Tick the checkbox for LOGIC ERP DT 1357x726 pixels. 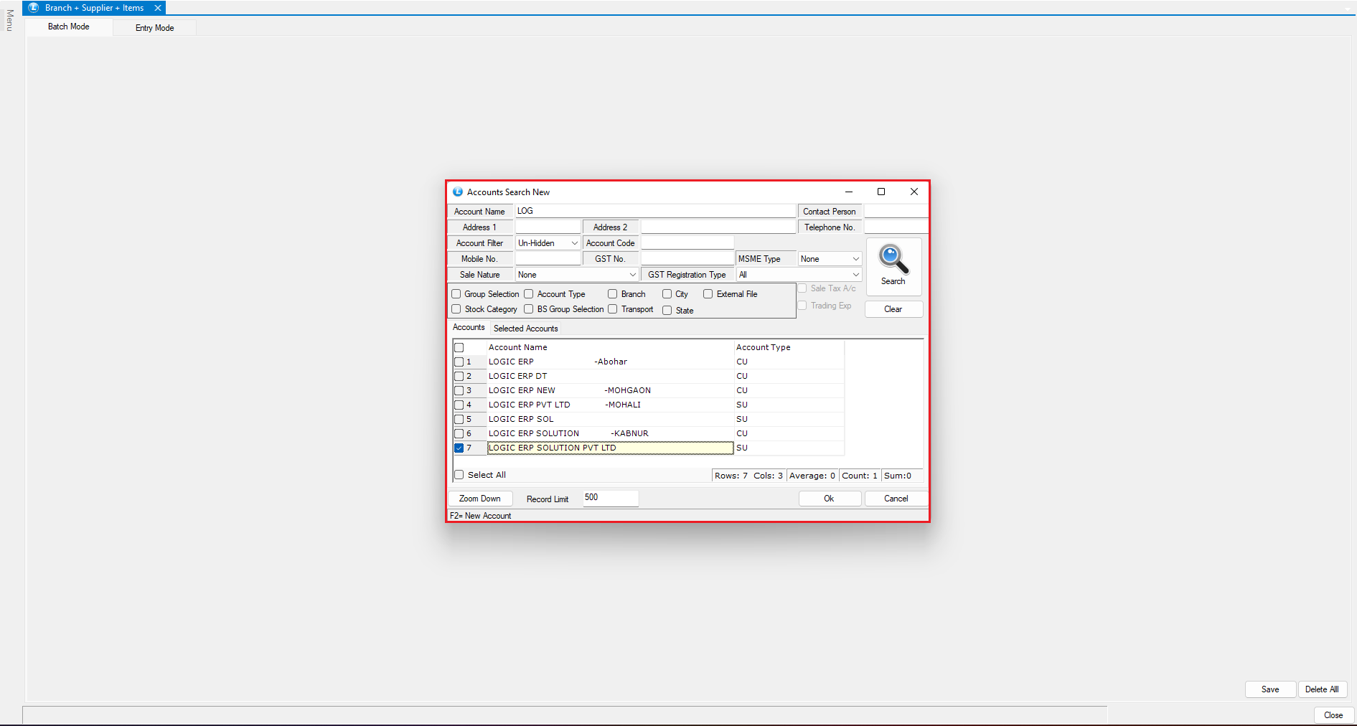[459, 376]
